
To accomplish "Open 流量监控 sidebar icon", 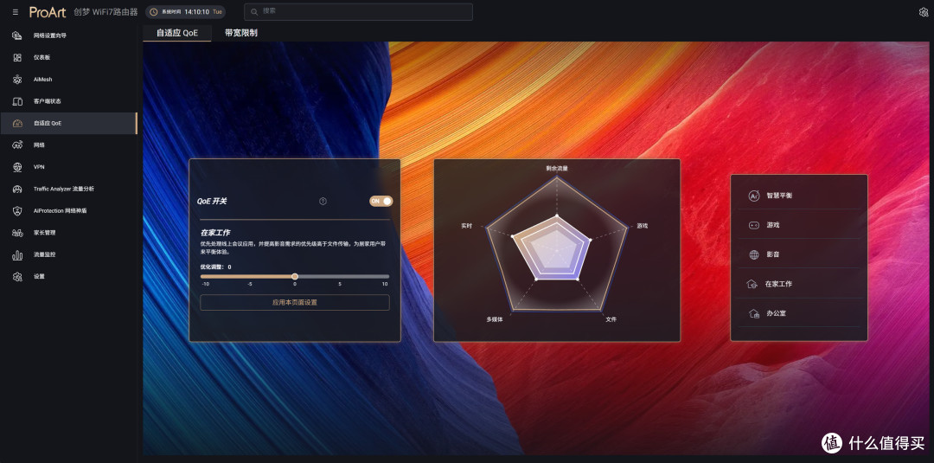I will 17,255.
